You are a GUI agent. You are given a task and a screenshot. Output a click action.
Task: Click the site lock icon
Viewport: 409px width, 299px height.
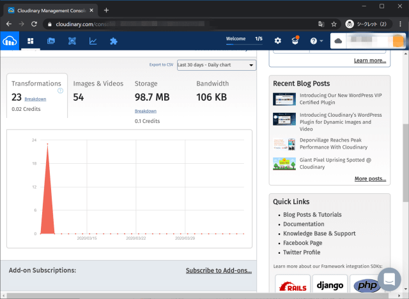pyautogui.click(x=50, y=24)
